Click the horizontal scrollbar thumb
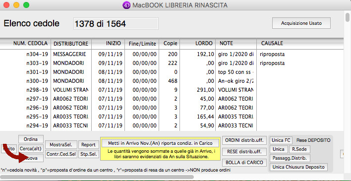 97,177
